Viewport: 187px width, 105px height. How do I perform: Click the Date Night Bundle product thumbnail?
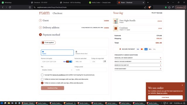(116, 21)
